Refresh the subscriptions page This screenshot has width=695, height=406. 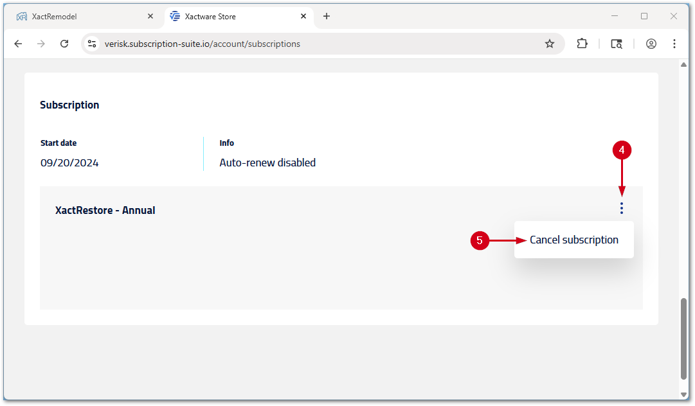click(64, 44)
